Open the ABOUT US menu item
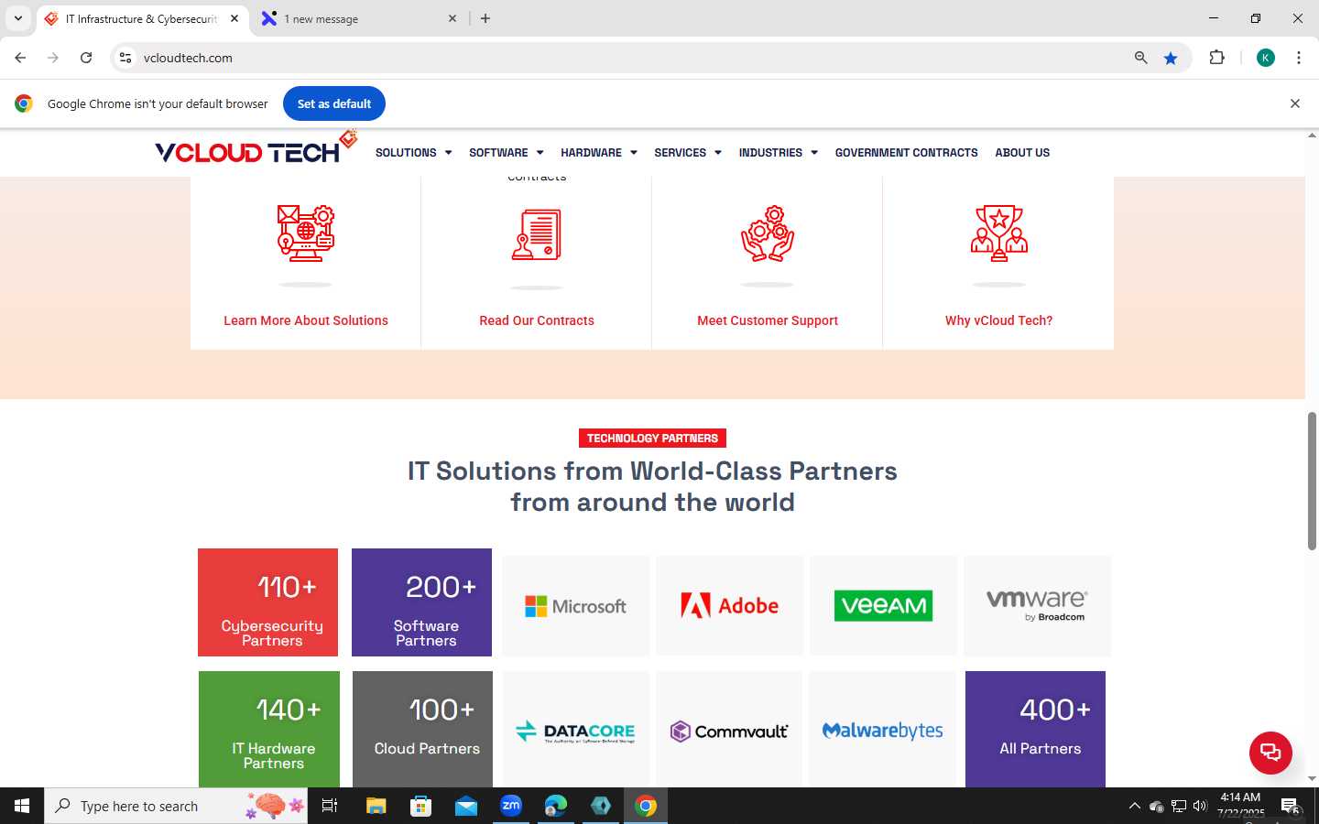 coord(1022,153)
